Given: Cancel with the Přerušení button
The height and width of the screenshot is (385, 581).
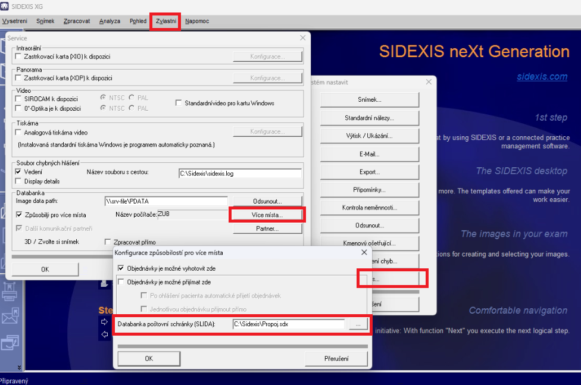Looking at the screenshot, I should pyautogui.click(x=336, y=358).
